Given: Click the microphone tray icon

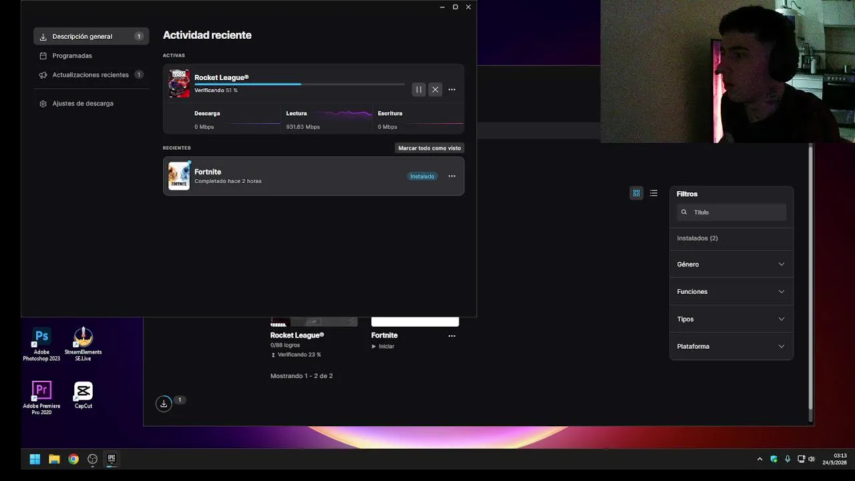Looking at the screenshot, I should coord(788,459).
